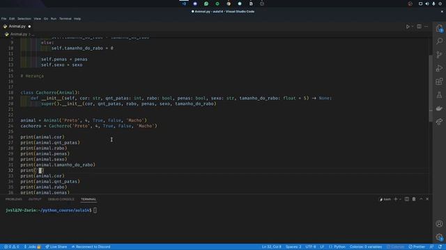Open the feedback icon in status bar
The height and width of the screenshot is (250, 446).
tap(432, 247)
